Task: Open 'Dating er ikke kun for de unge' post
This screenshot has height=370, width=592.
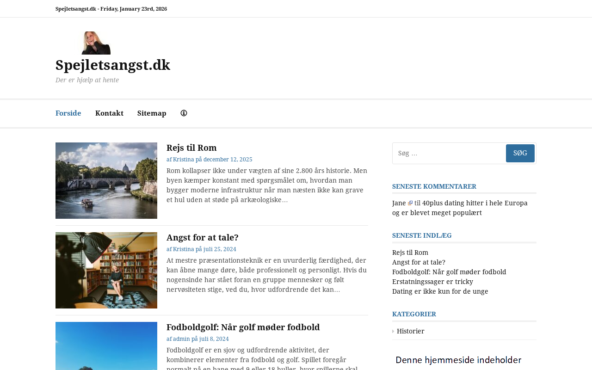Action: click(440, 291)
